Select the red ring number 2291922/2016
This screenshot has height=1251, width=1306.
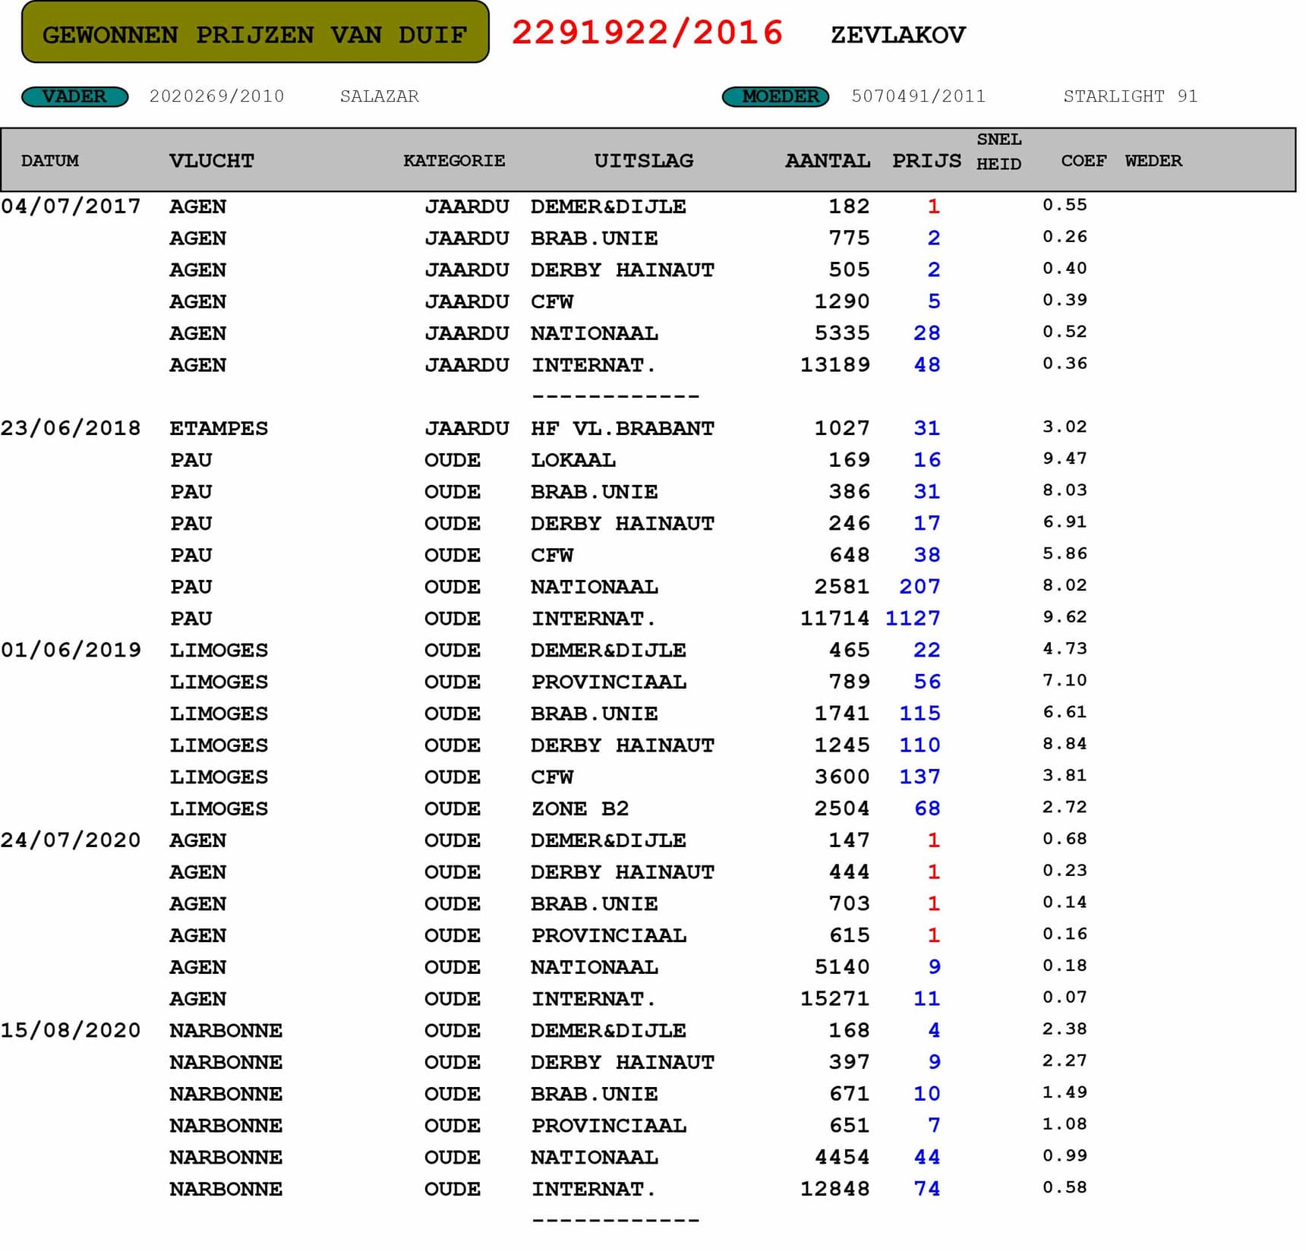(647, 33)
